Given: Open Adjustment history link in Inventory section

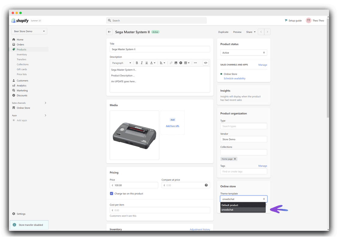Looking at the screenshot, I should [200, 229].
